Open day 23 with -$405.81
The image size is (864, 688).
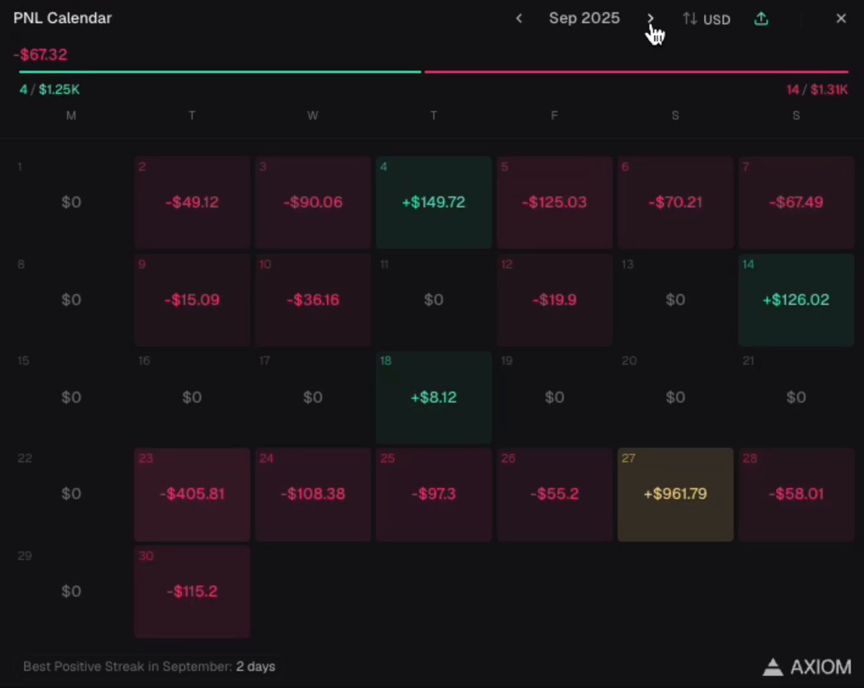192,494
